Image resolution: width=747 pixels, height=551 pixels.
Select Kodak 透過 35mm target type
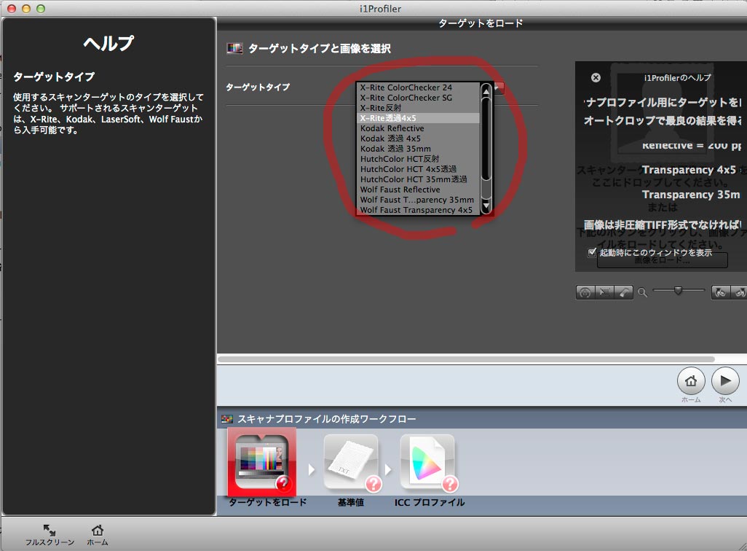418,149
